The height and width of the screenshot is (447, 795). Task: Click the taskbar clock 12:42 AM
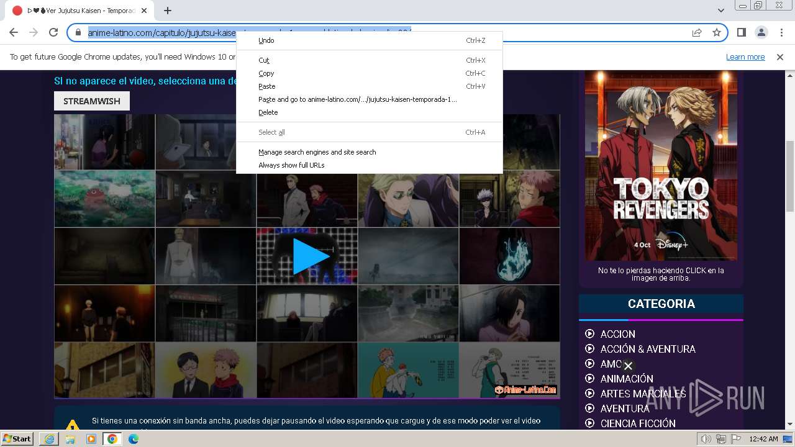click(764, 439)
